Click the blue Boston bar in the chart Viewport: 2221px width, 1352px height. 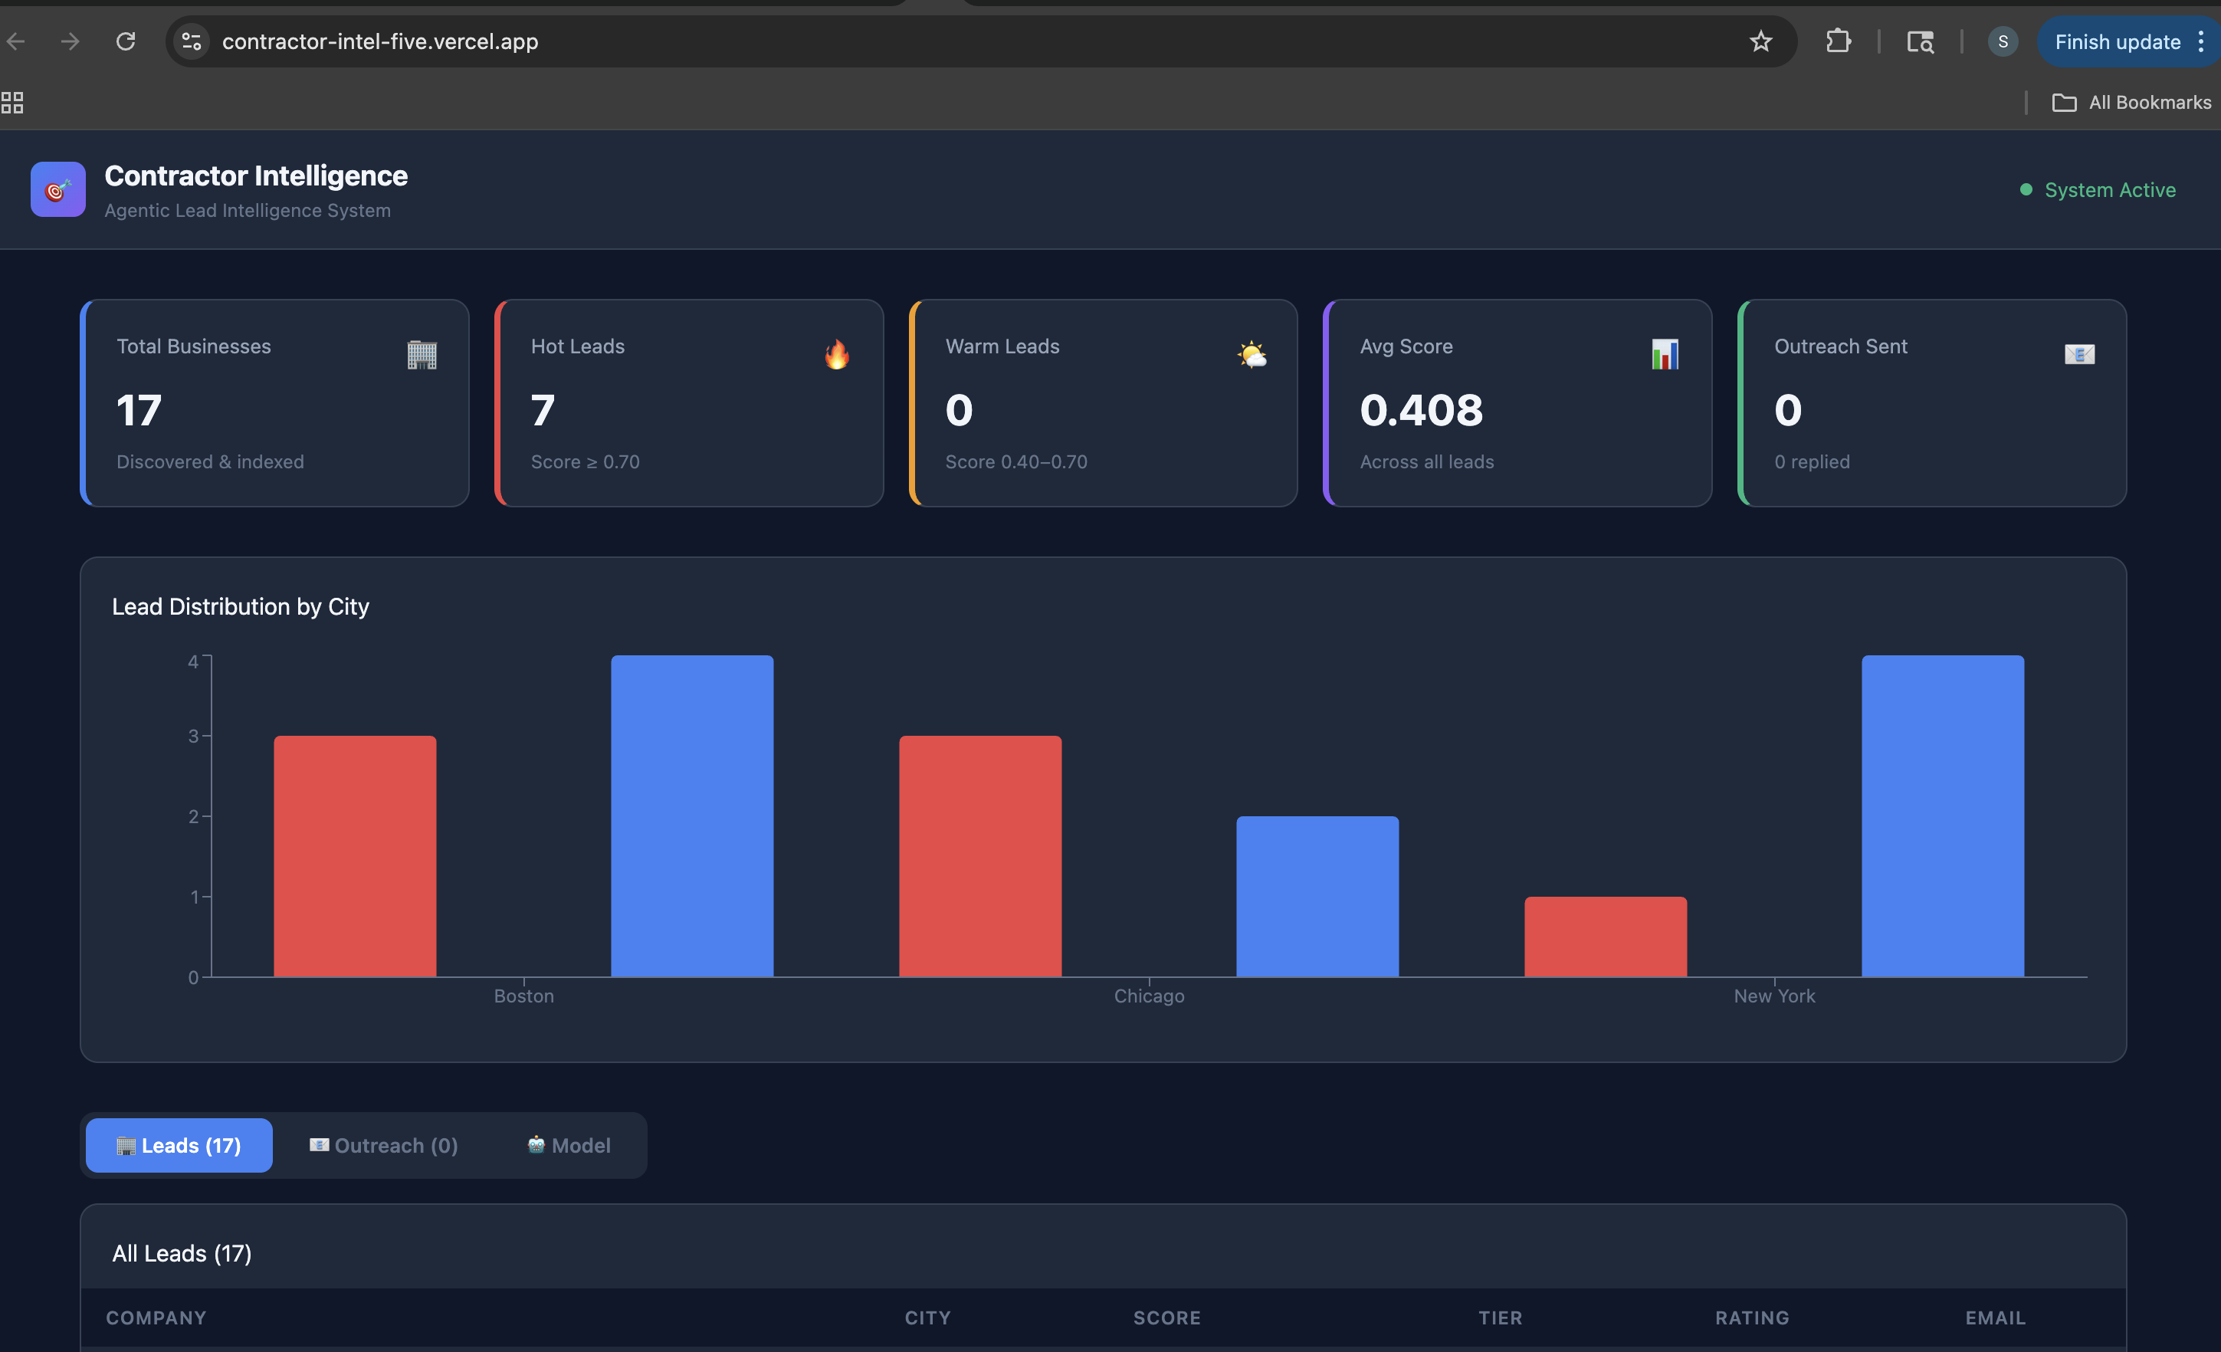(x=692, y=815)
